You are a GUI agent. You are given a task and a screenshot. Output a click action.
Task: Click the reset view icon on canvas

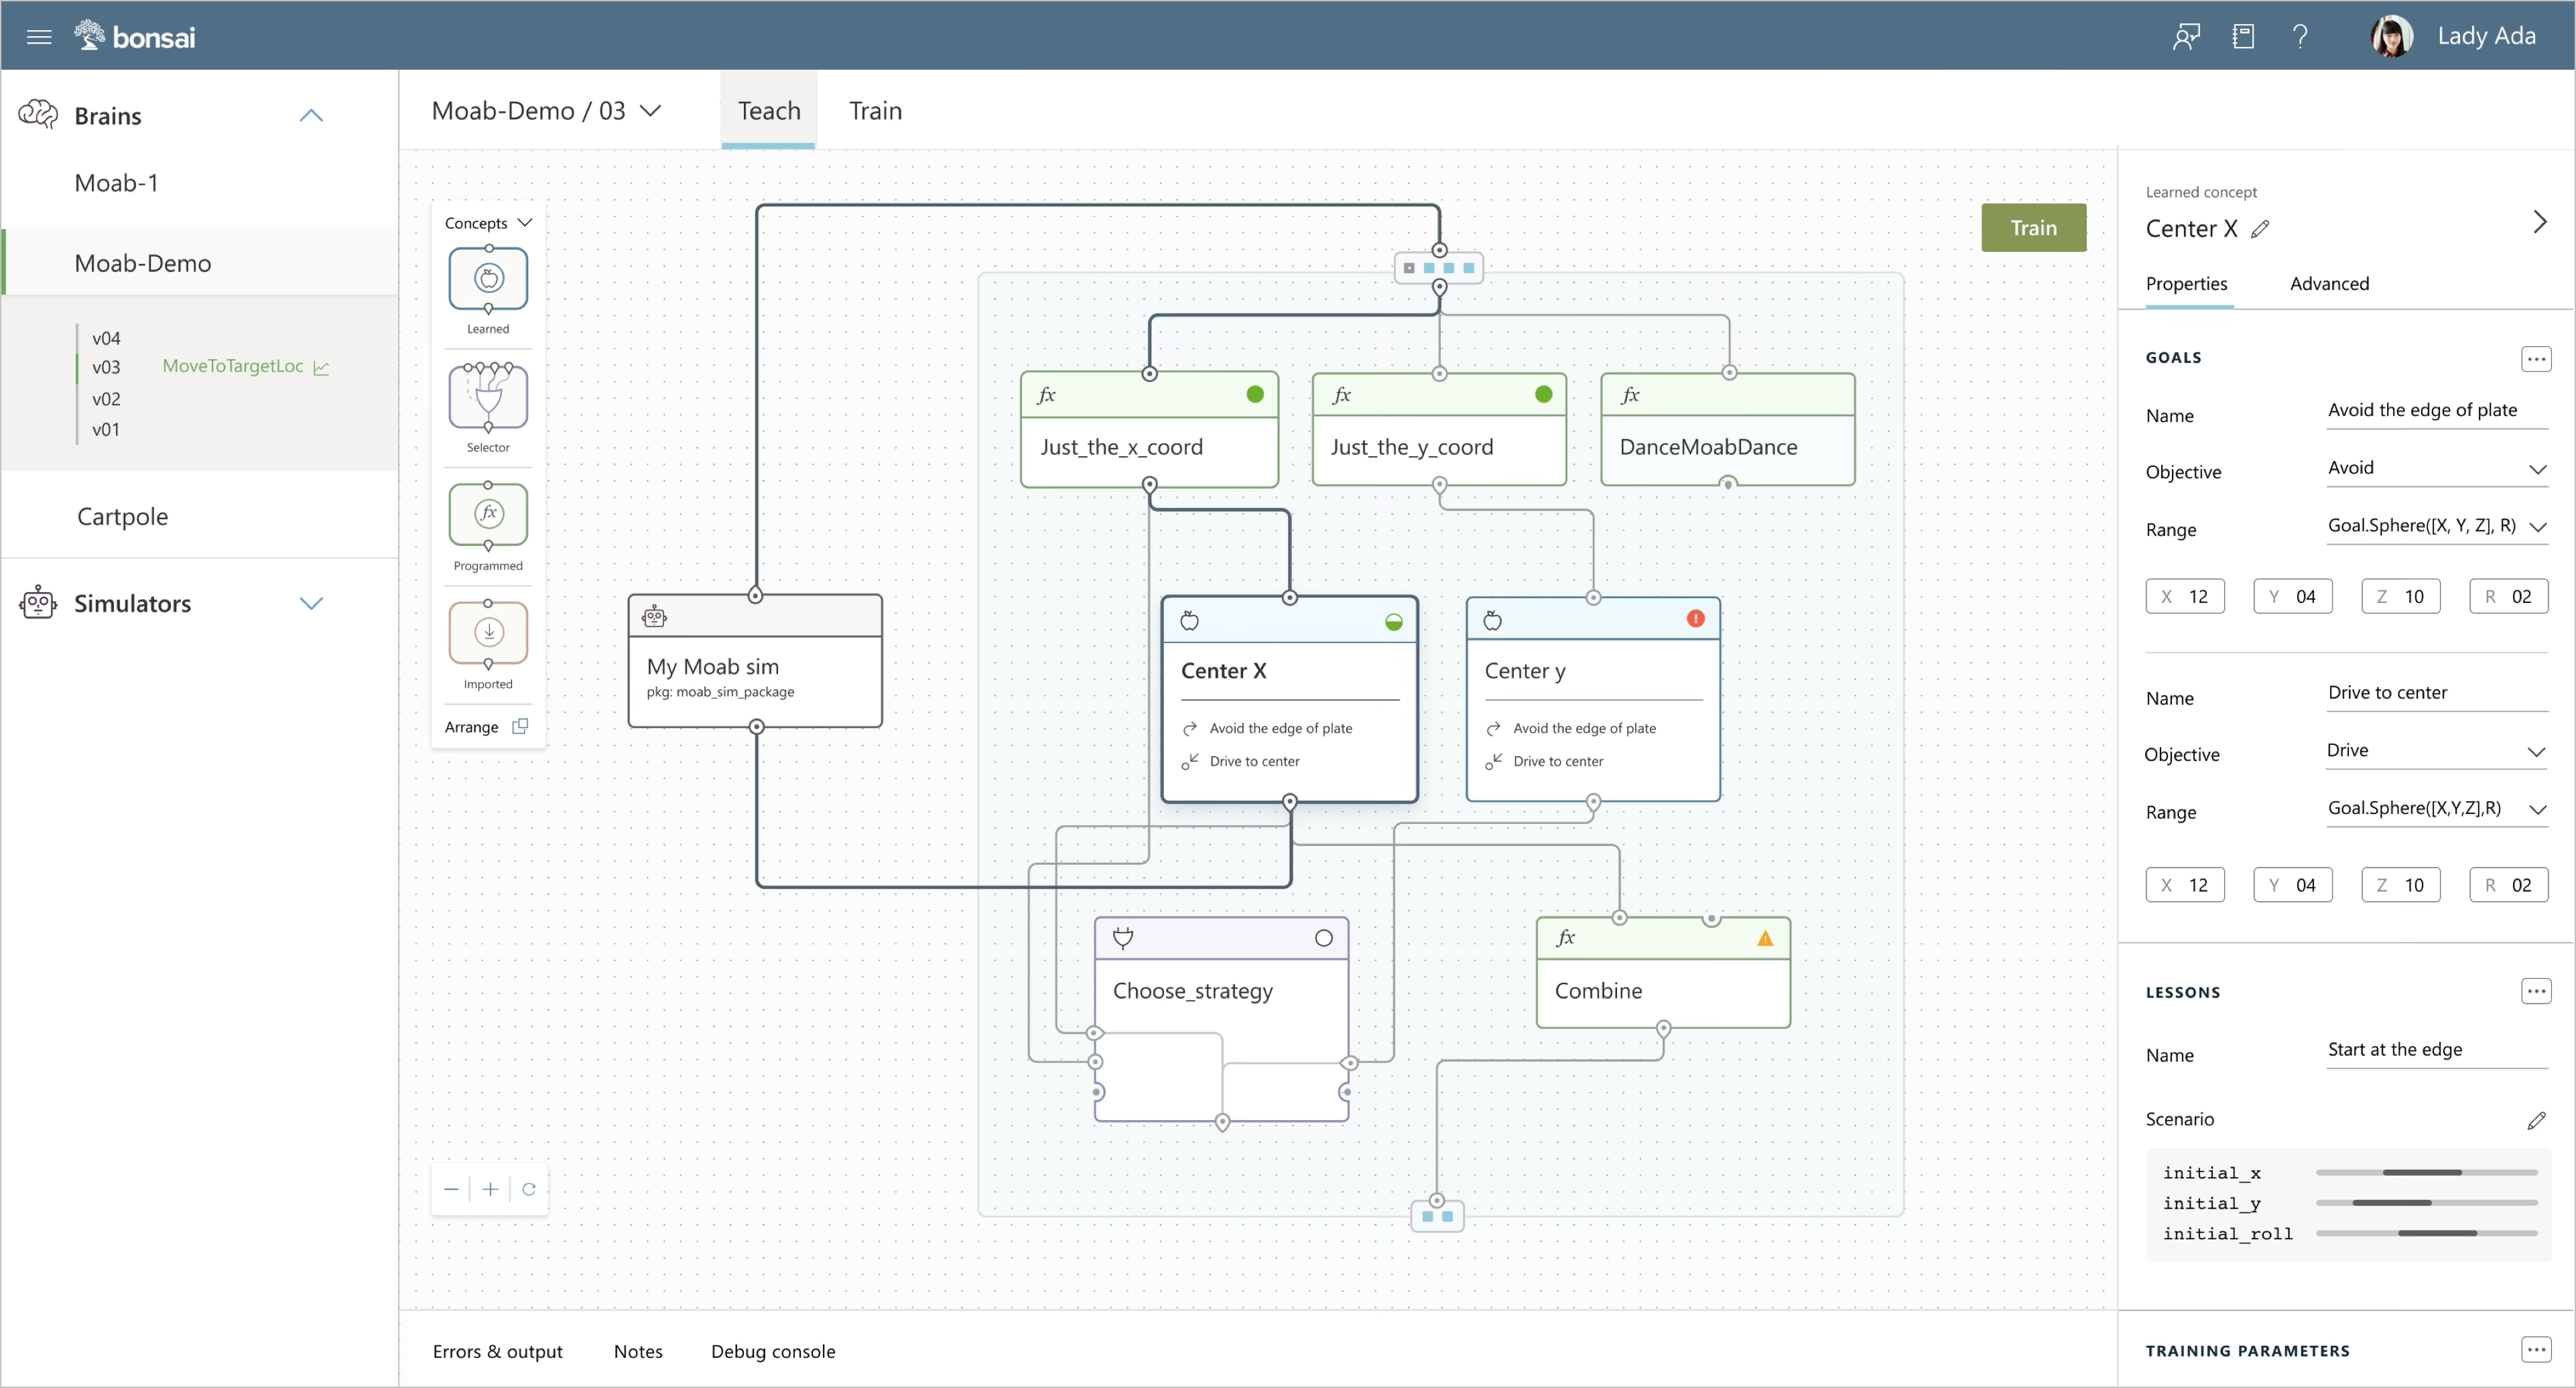[529, 1189]
